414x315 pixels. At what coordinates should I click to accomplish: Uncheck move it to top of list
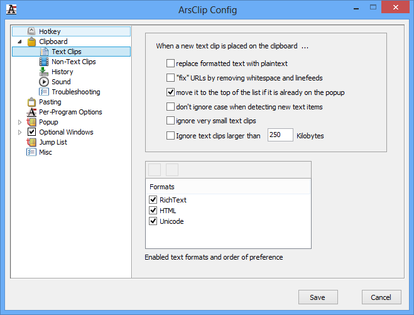point(171,92)
